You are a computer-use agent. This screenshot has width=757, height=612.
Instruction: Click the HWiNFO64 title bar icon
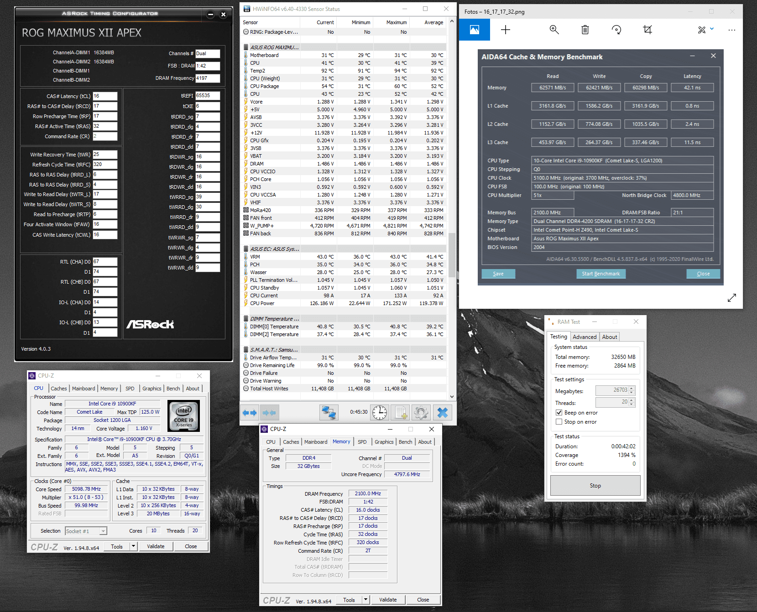click(x=247, y=9)
